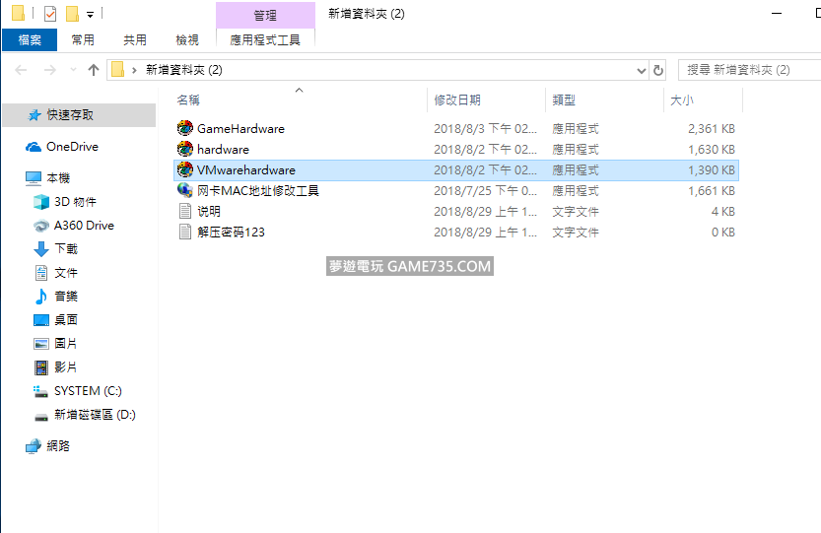The height and width of the screenshot is (533, 821).
Task: Click the 新增磁碟區 (D:) drive icon
Action: click(41, 417)
